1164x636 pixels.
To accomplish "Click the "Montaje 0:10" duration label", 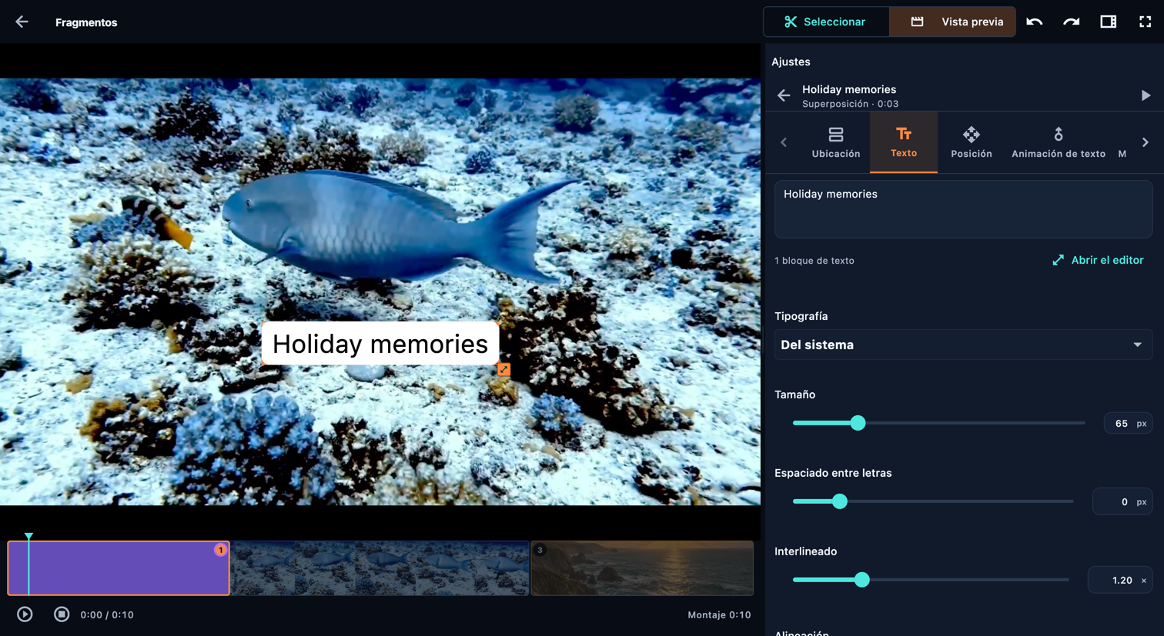I will [719, 615].
